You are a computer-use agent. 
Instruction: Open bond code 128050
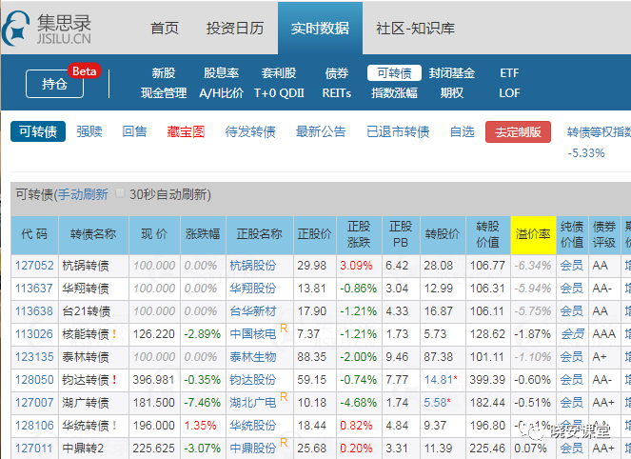pos(34,380)
